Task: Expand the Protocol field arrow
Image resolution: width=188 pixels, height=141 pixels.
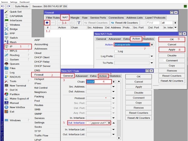Action: pyautogui.click(x=113, y=98)
